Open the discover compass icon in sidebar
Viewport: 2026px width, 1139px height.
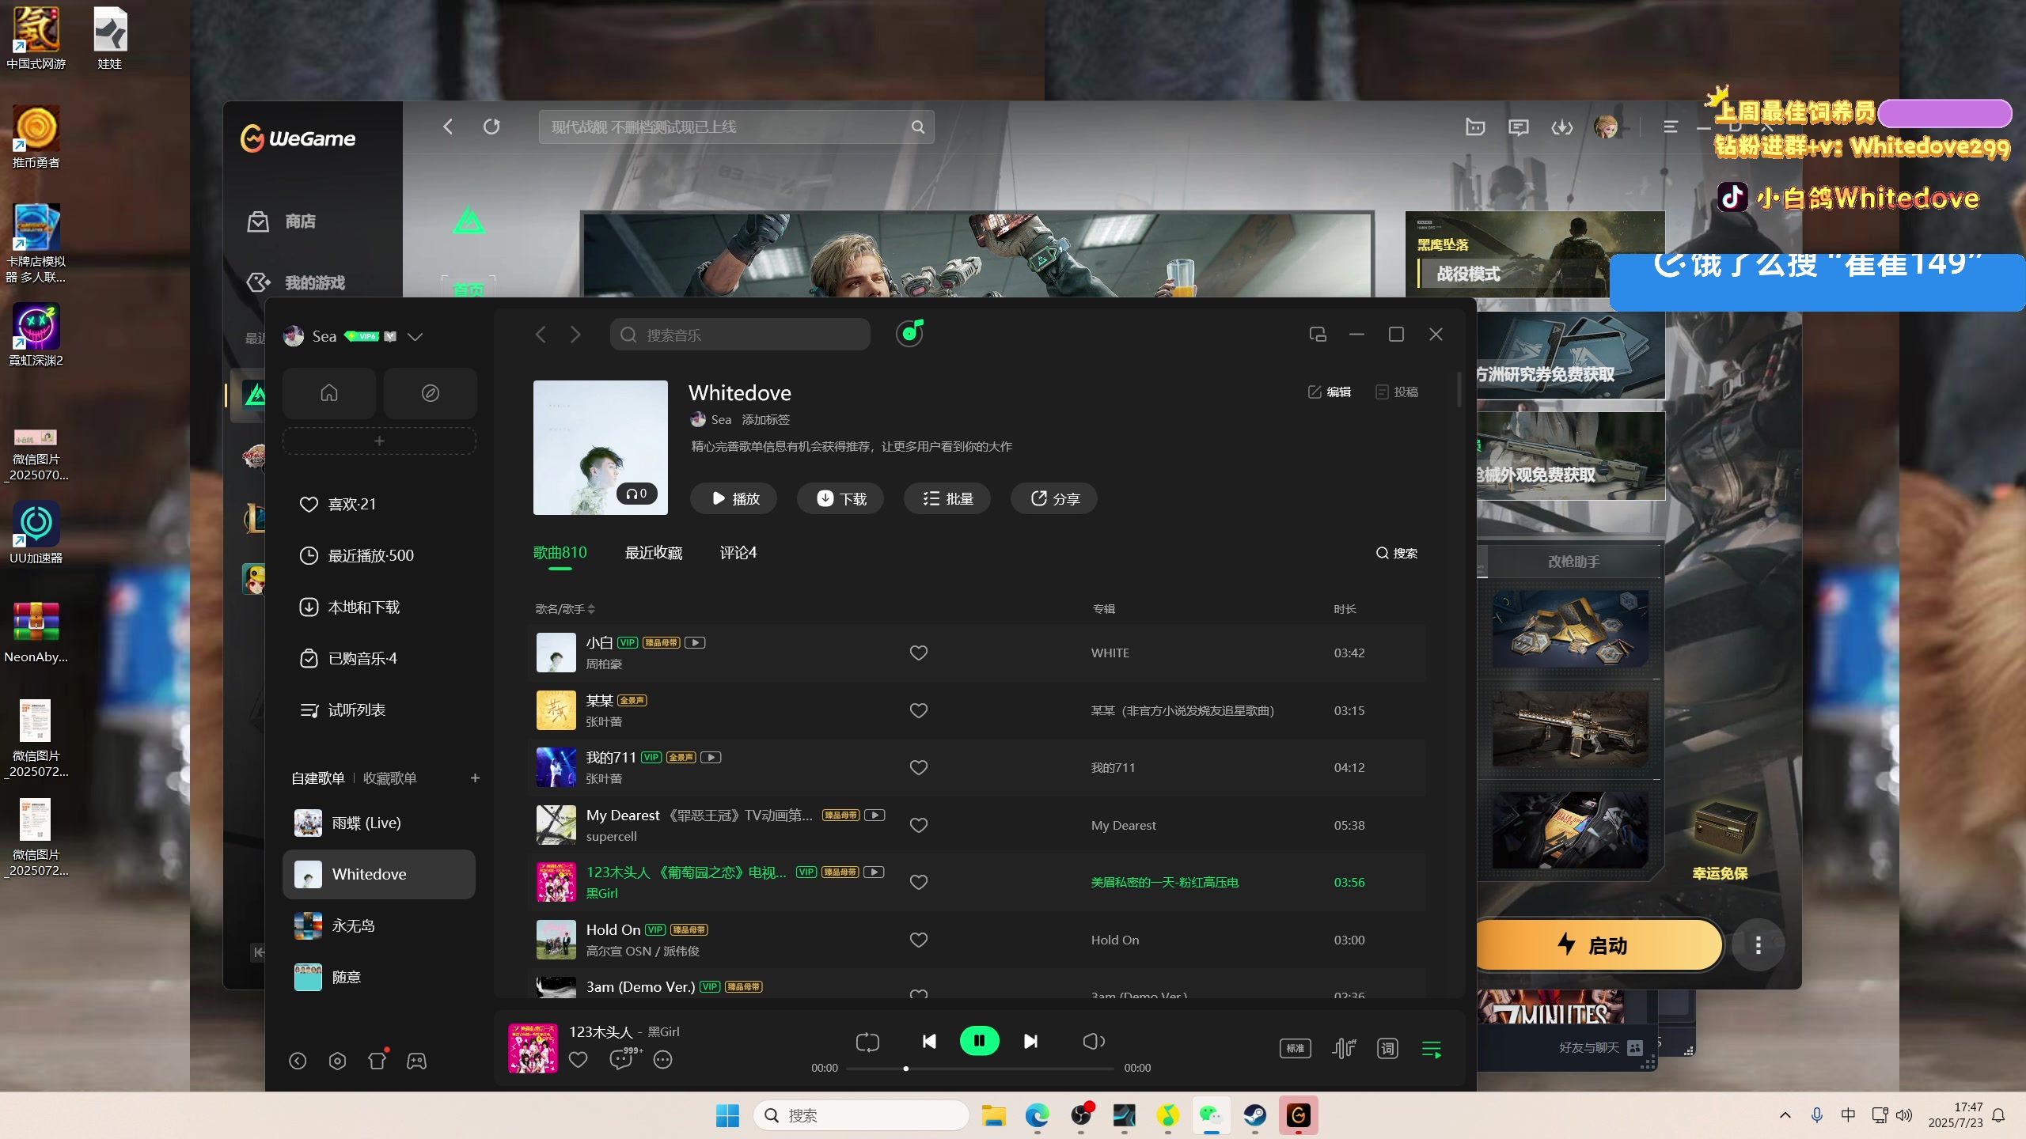click(431, 393)
